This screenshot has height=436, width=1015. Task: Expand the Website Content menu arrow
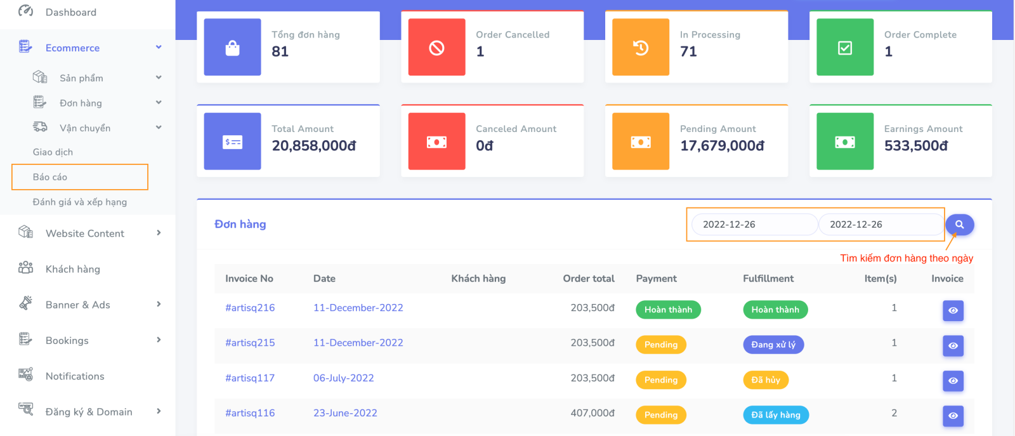tap(159, 233)
